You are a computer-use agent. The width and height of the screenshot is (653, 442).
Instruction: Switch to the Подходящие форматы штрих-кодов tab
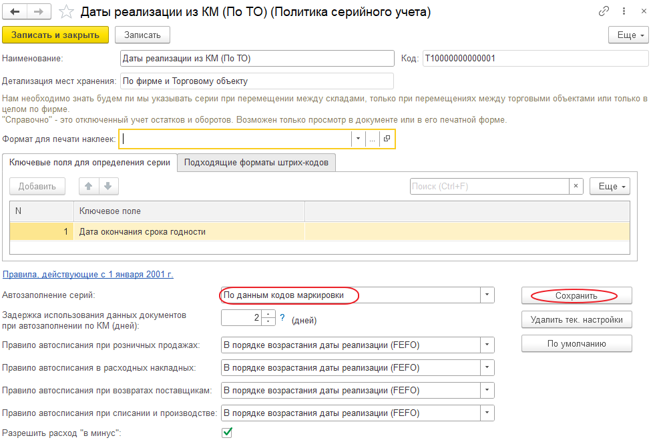pyautogui.click(x=256, y=162)
